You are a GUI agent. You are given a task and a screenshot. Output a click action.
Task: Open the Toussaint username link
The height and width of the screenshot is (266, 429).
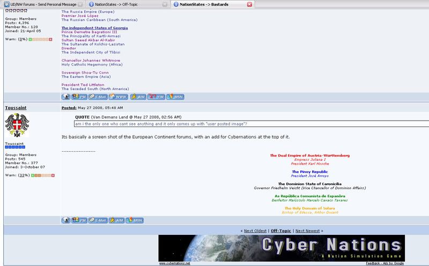coord(16,107)
